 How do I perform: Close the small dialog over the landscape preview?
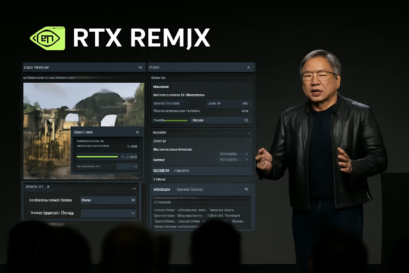[137, 132]
